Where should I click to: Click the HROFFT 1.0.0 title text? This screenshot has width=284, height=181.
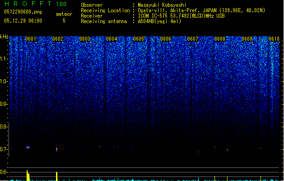click(x=35, y=4)
